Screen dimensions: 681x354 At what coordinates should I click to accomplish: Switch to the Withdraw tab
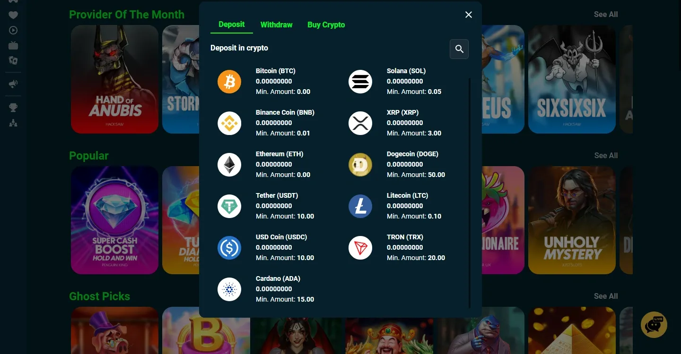tap(277, 25)
